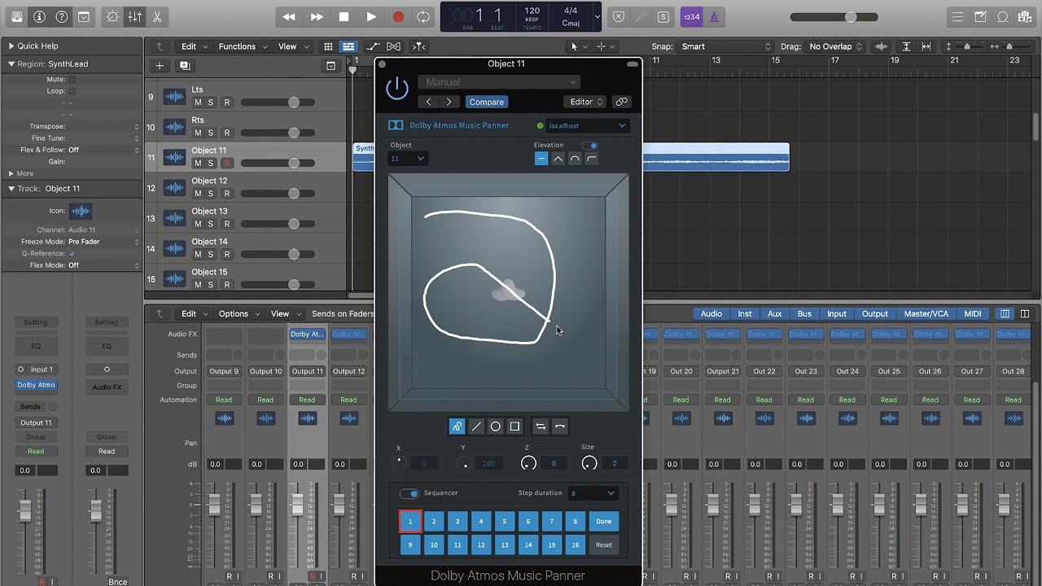Toggle the Dolby panner power button

pyautogui.click(x=397, y=88)
